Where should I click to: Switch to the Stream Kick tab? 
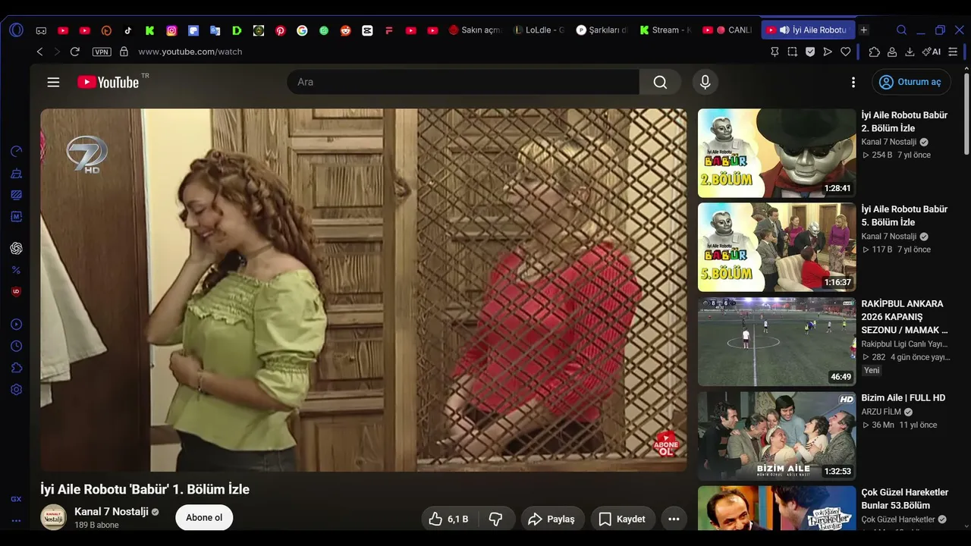[x=665, y=30]
